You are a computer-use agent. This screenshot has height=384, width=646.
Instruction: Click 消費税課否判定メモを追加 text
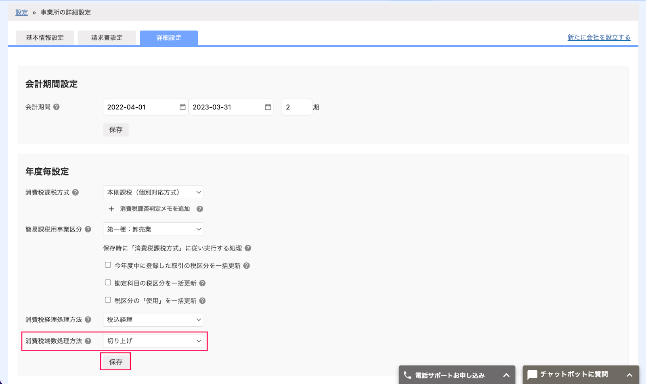click(x=155, y=209)
